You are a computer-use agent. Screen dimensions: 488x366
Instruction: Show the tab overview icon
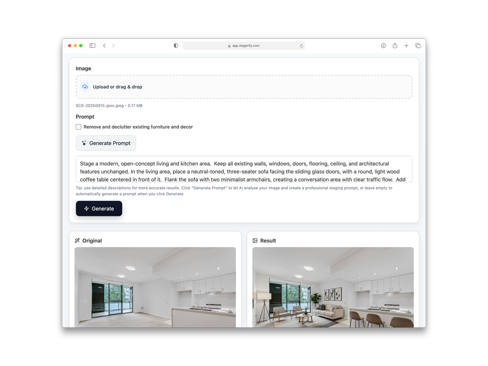click(x=418, y=46)
